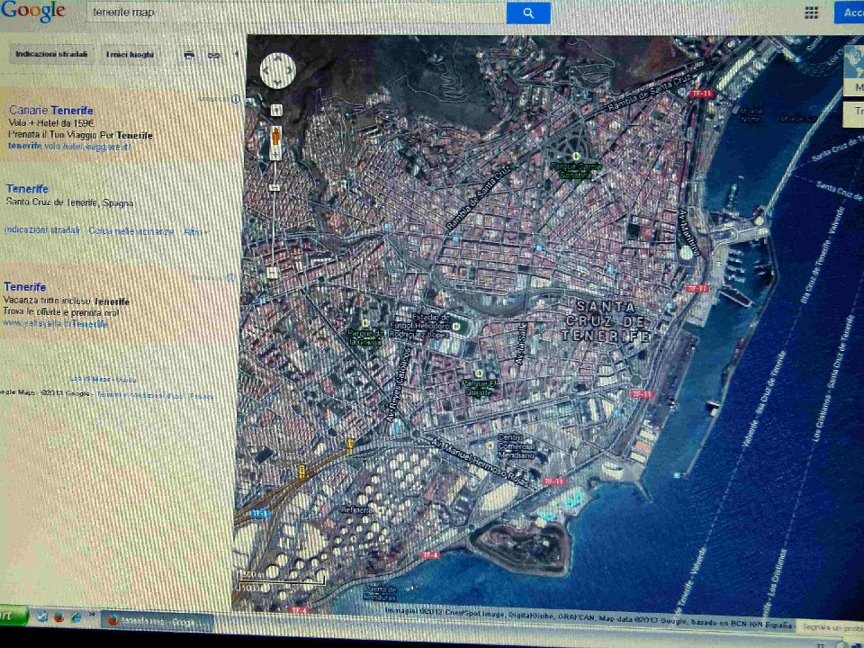Click the Av. Marítima street label

688,232
